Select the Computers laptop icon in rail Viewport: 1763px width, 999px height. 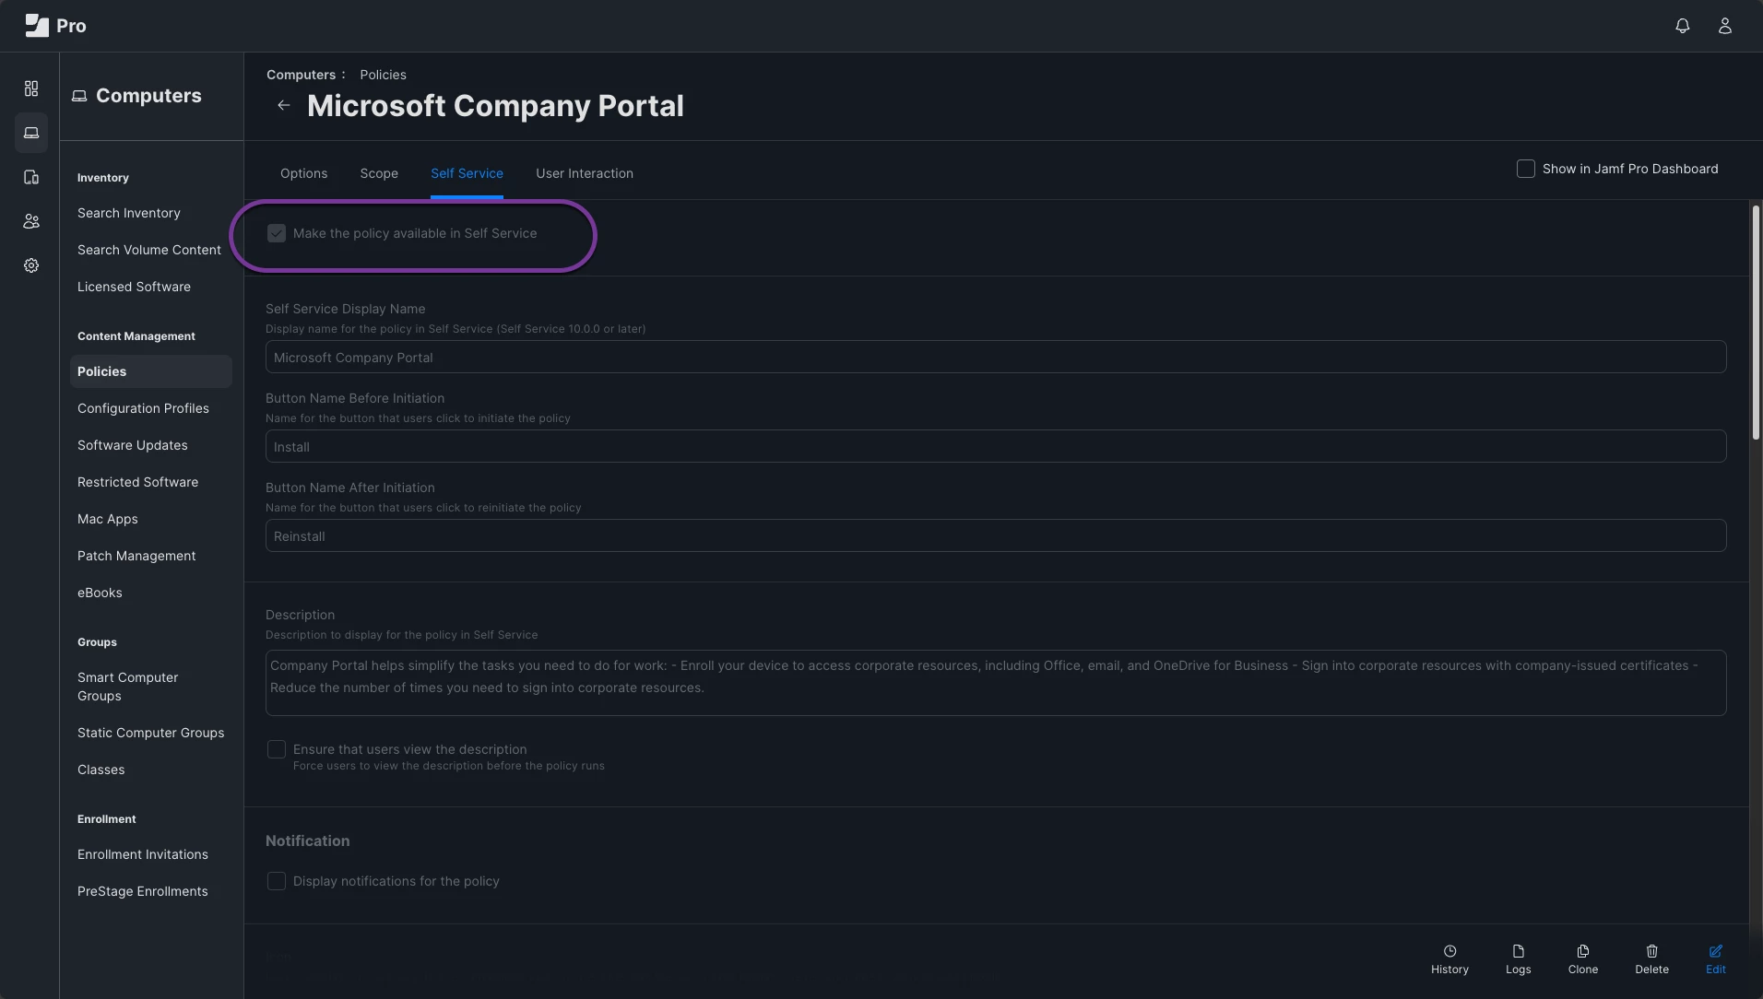tap(31, 133)
